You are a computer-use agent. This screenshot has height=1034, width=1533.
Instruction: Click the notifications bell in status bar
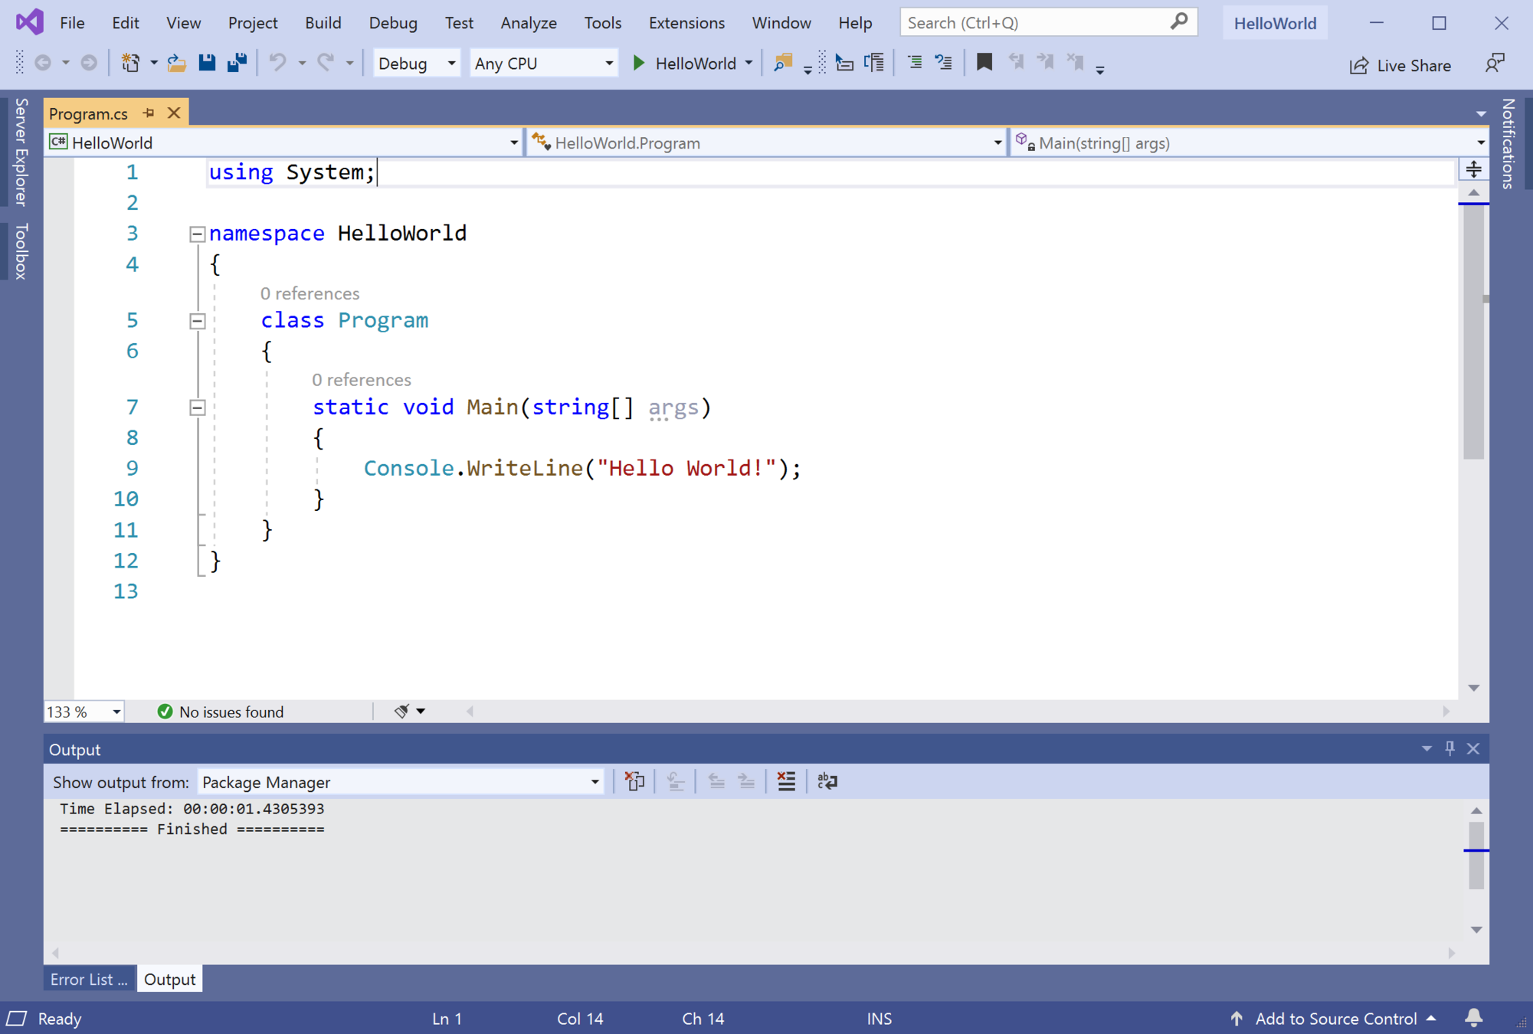tap(1473, 1018)
